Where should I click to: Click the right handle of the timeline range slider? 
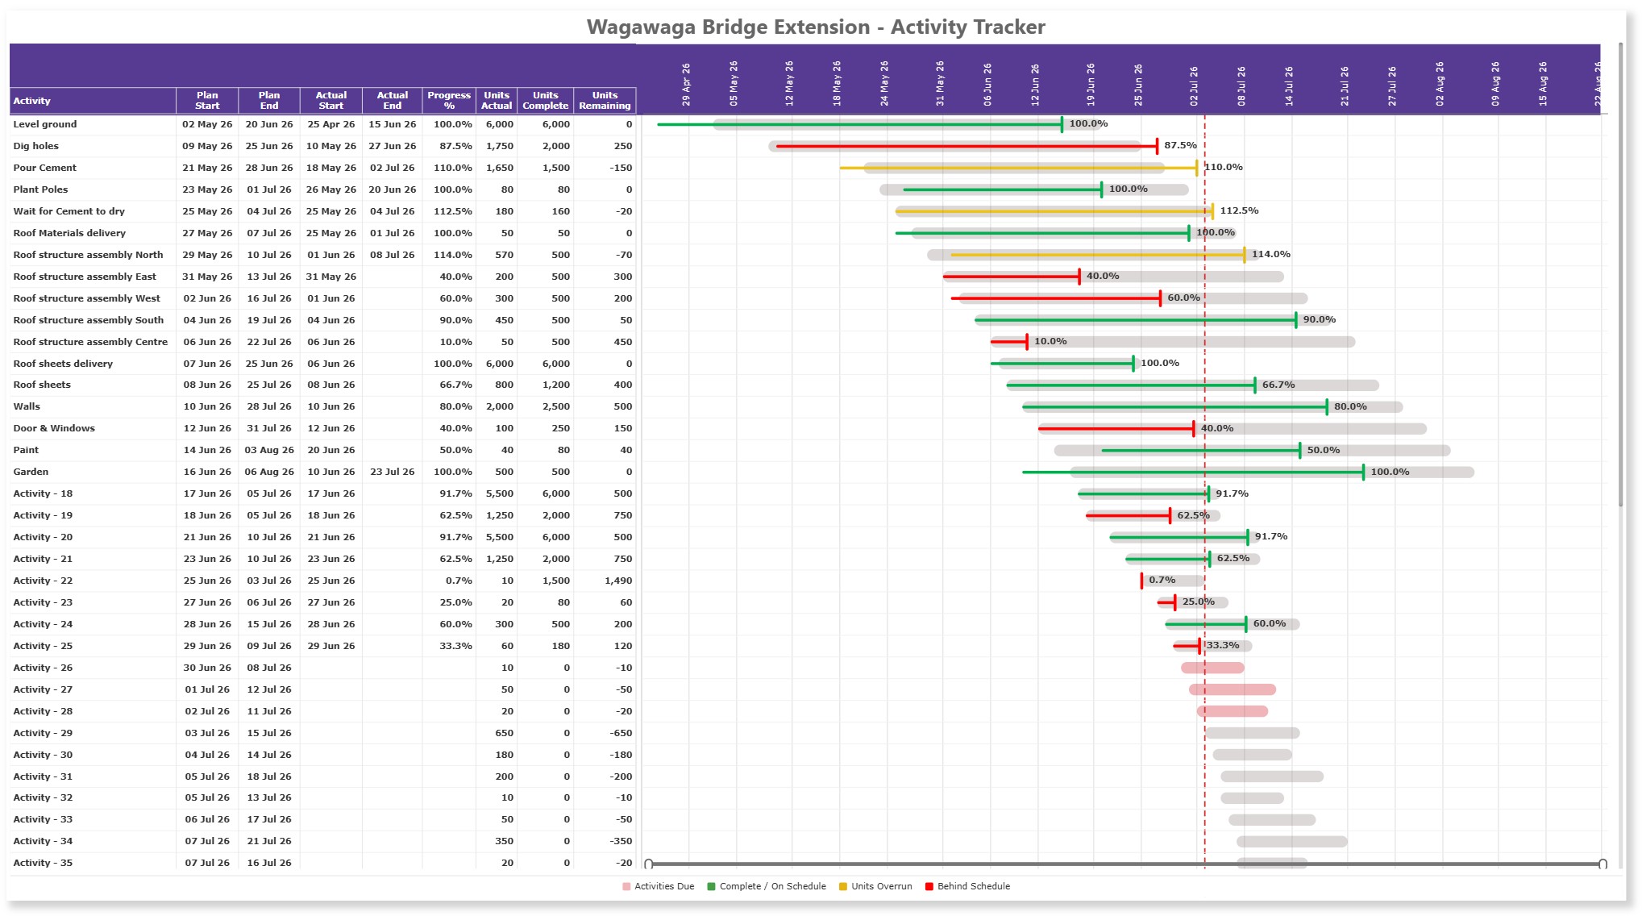point(1603,864)
